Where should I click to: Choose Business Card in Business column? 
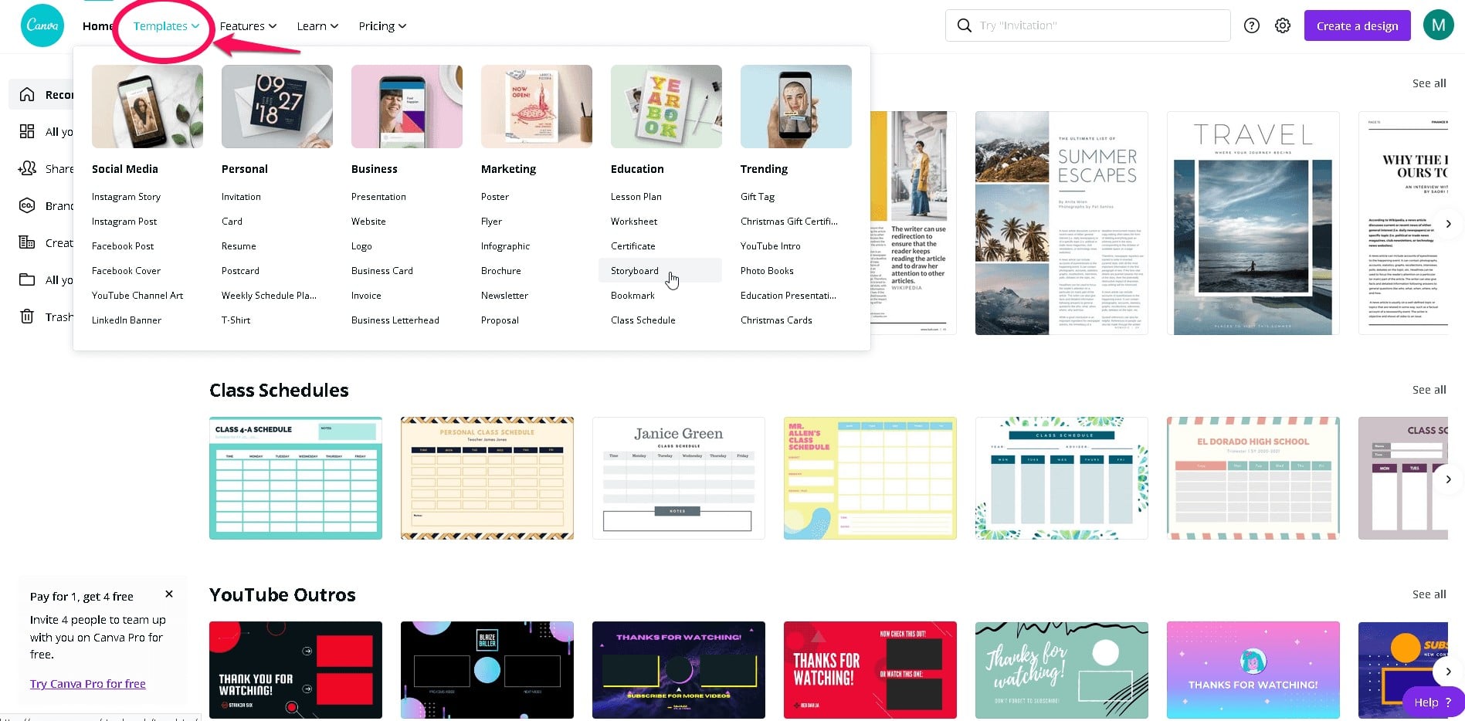pos(382,271)
